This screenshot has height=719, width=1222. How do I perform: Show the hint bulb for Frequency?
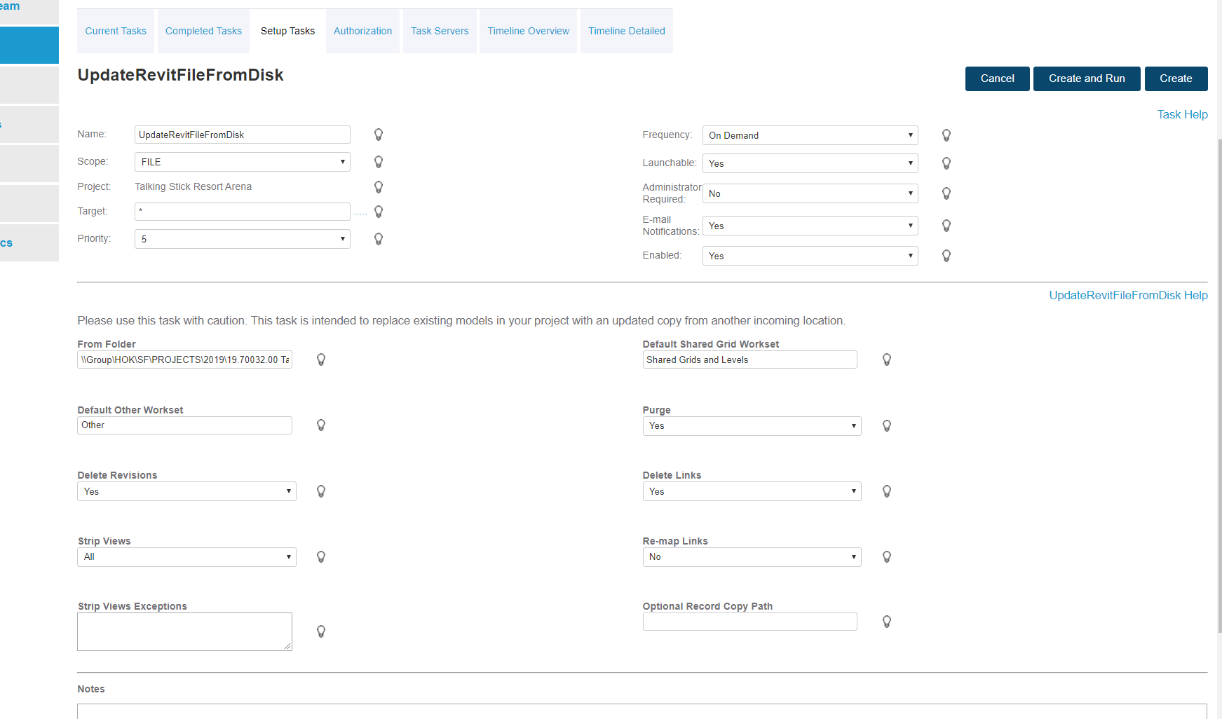click(946, 135)
